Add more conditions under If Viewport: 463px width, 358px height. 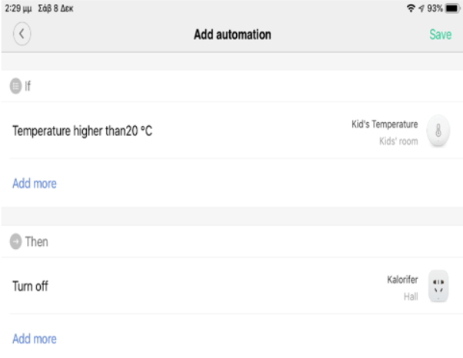[34, 184]
